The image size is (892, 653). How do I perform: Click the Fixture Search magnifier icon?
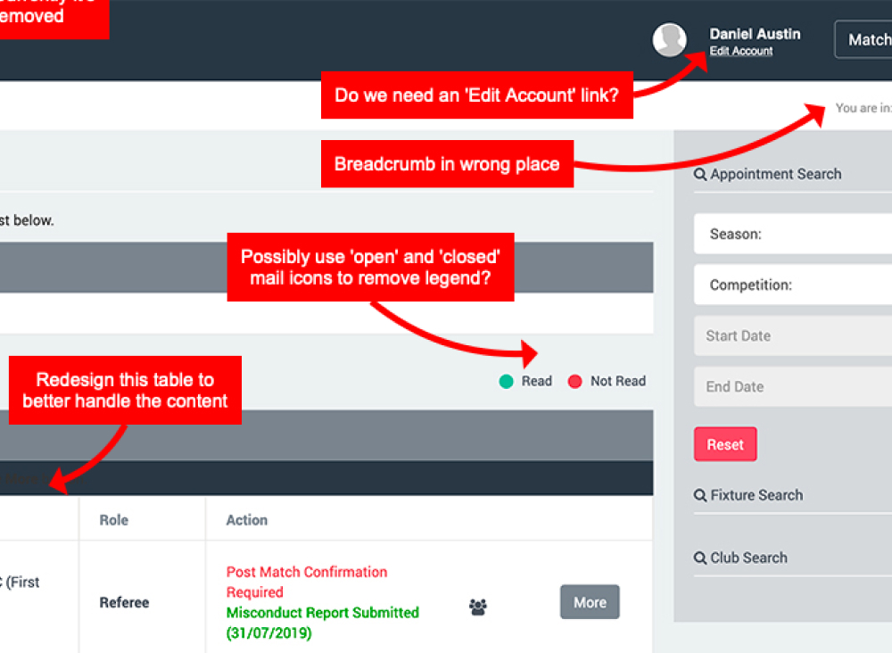700,496
